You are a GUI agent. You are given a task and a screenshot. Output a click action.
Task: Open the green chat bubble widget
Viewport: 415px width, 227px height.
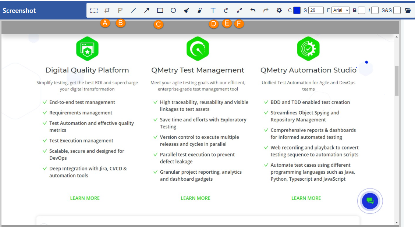pyautogui.click(x=370, y=201)
